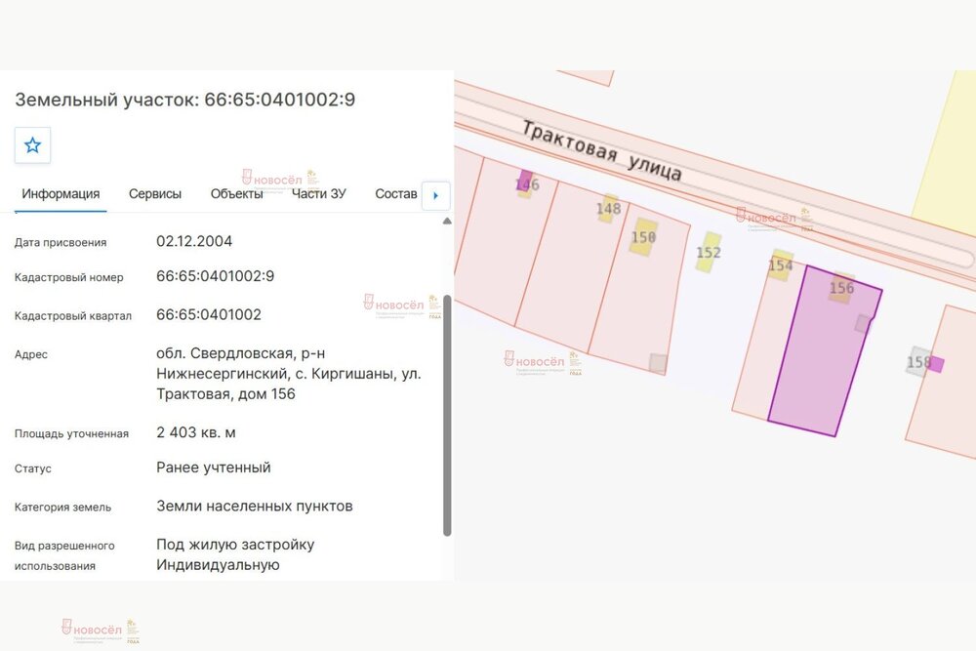976x651 pixels.
Task: Click the Вид разрешенного использования label
Action: tap(64, 555)
